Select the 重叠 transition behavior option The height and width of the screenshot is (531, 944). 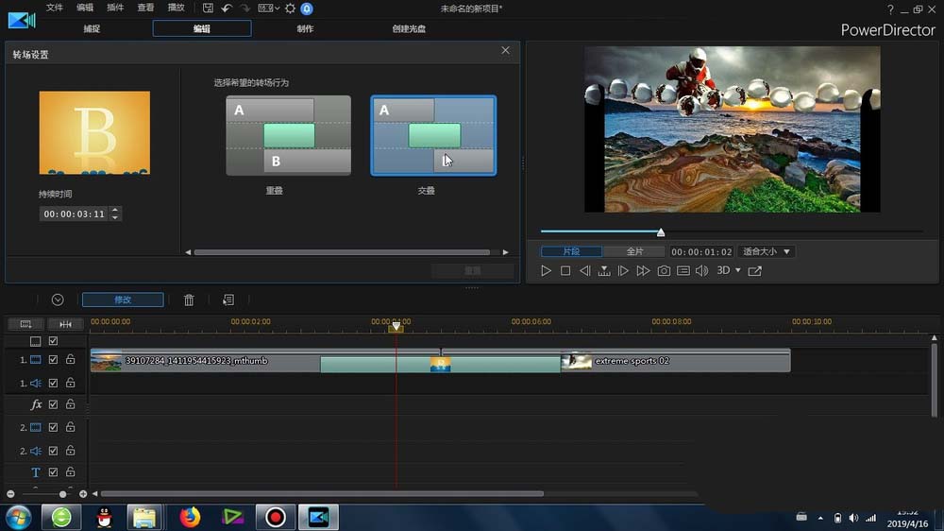(288, 135)
